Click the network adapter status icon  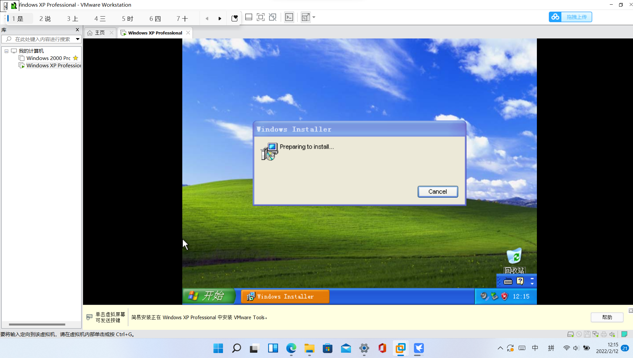(595, 334)
